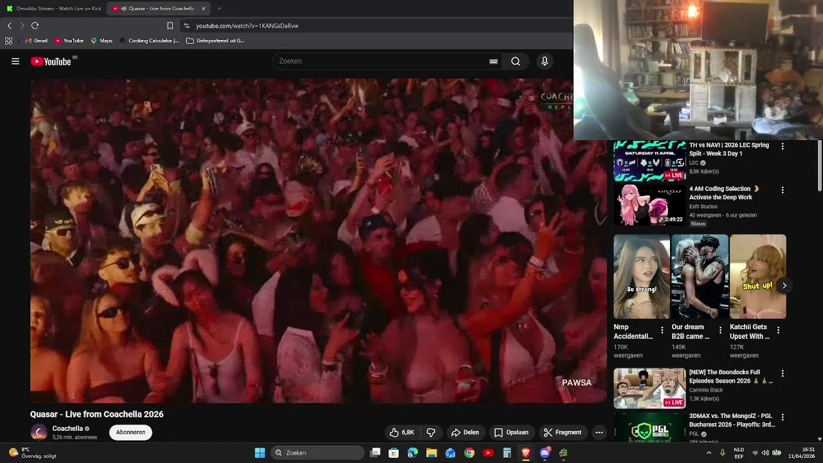Open options for Nmp Accidentally short
This screenshot has width=823, height=463.
662,330
